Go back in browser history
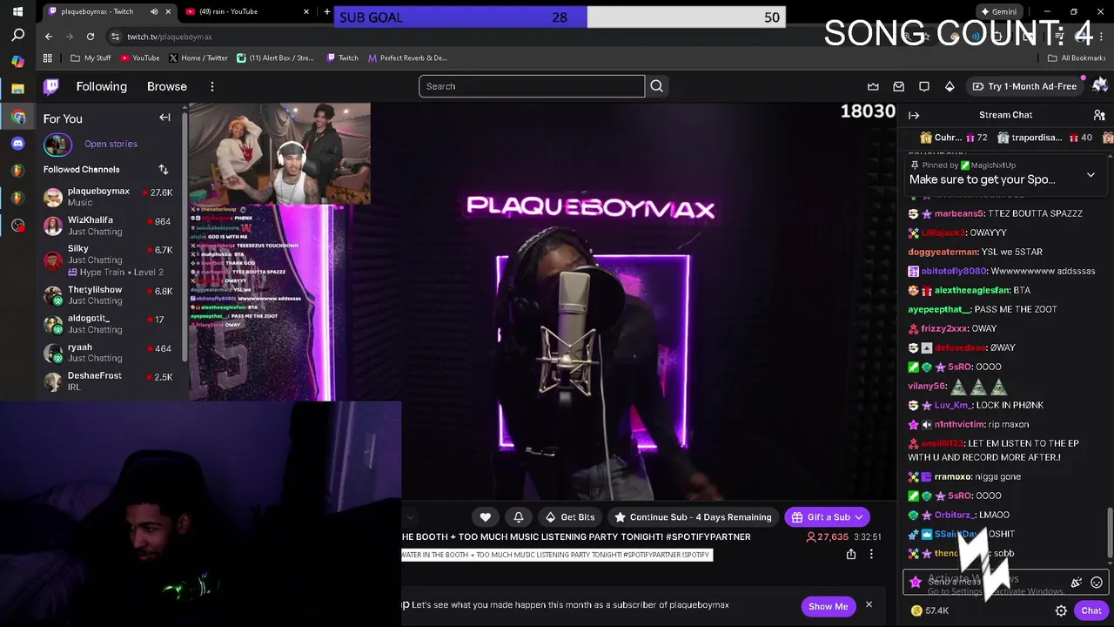1114x627 pixels. pyautogui.click(x=49, y=37)
